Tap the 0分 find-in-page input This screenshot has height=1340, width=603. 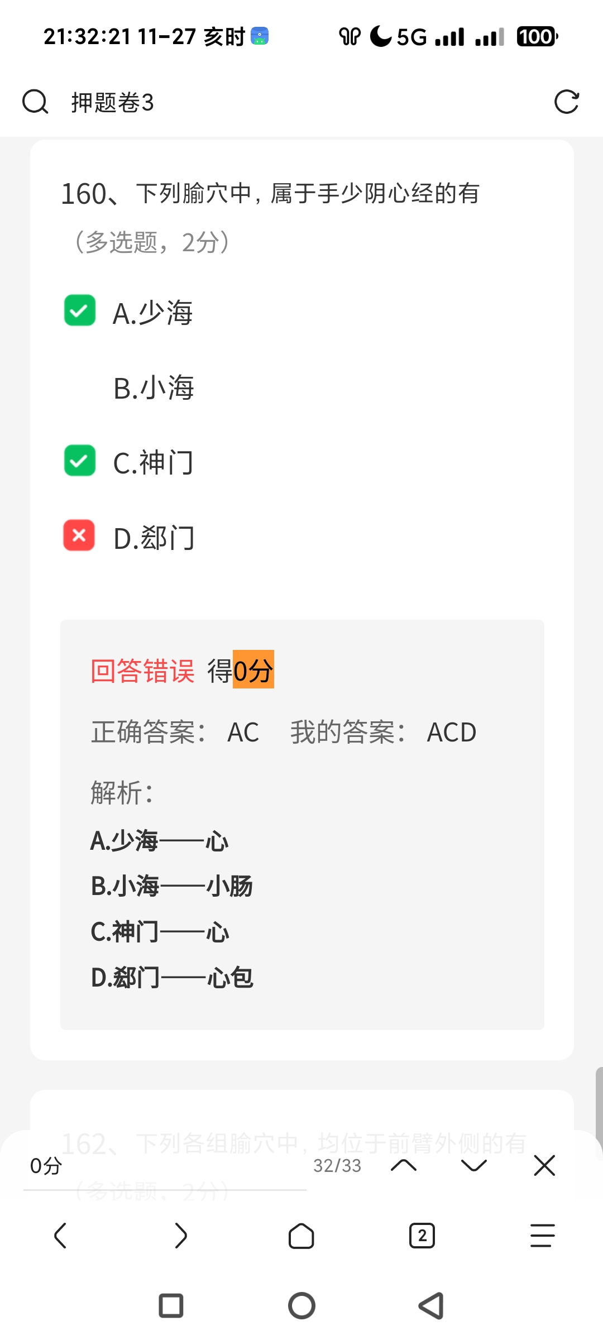pos(162,1166)
